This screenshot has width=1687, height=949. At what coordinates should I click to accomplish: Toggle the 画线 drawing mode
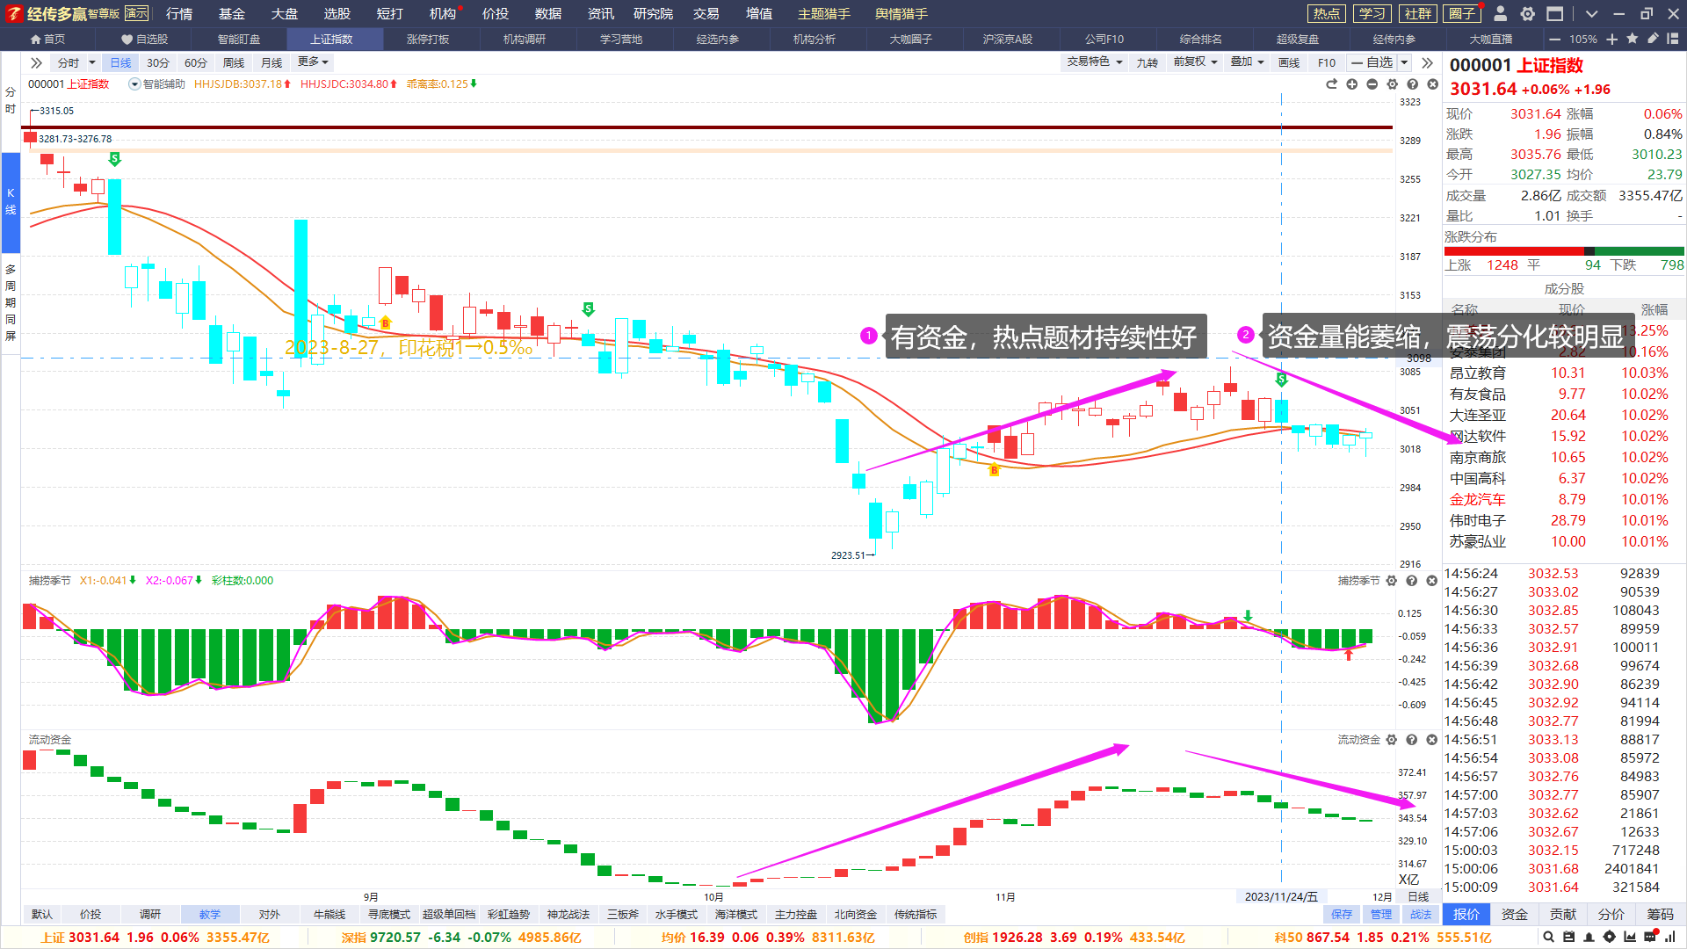point(1289,62)
